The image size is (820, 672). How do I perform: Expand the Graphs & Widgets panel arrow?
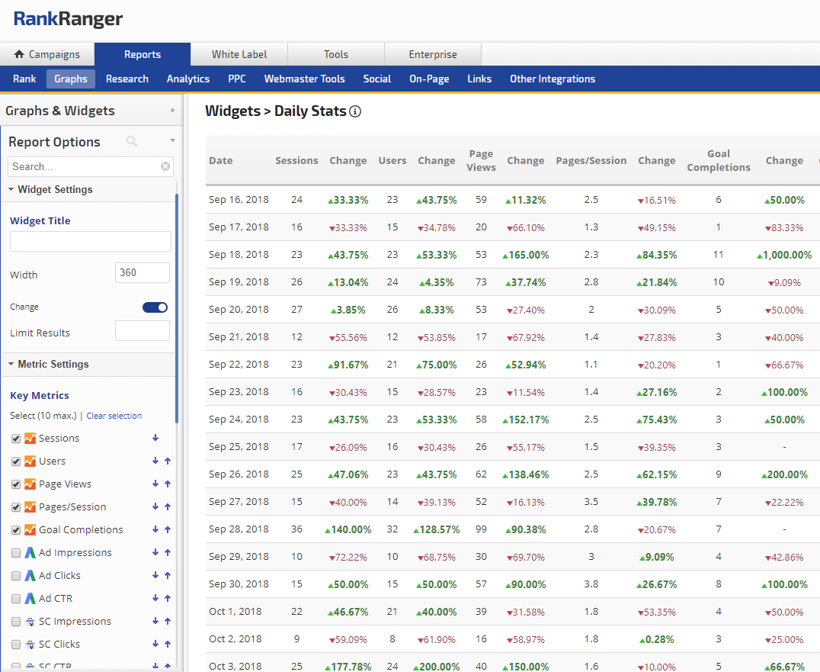point(173,111)
